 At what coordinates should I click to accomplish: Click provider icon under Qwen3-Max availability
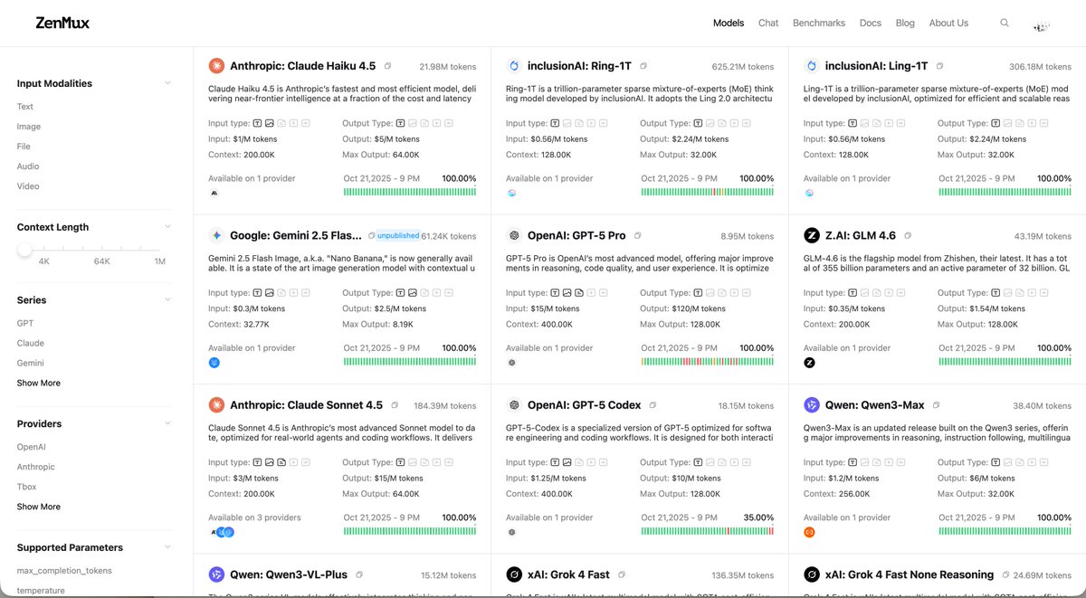click(x=809, y=532)
